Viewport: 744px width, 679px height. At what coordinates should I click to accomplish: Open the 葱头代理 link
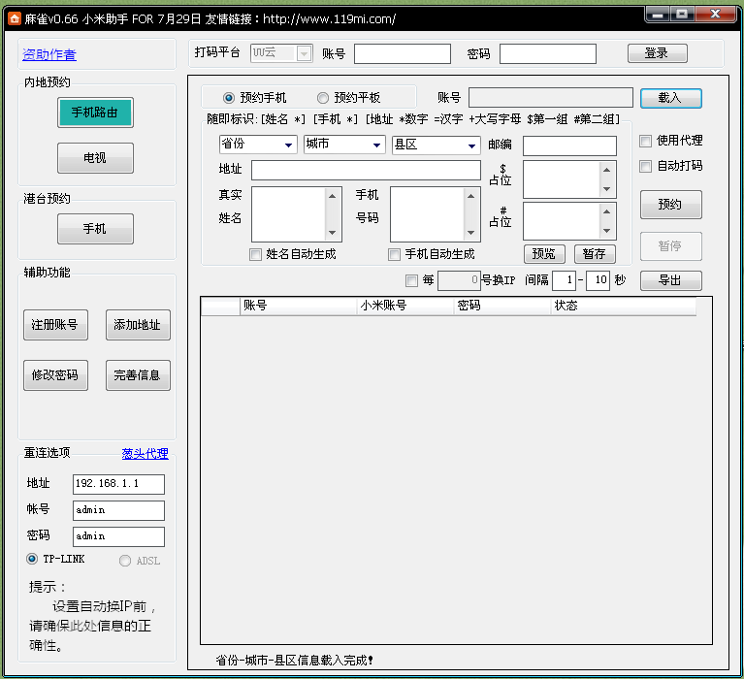pyautogui.click(x=145, y=454)
